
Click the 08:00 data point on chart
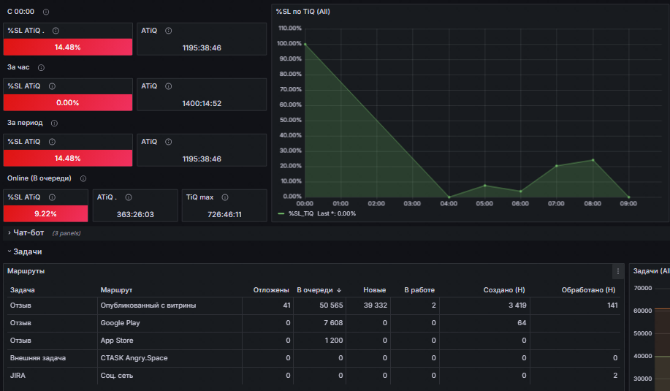[x=593, y=160]
